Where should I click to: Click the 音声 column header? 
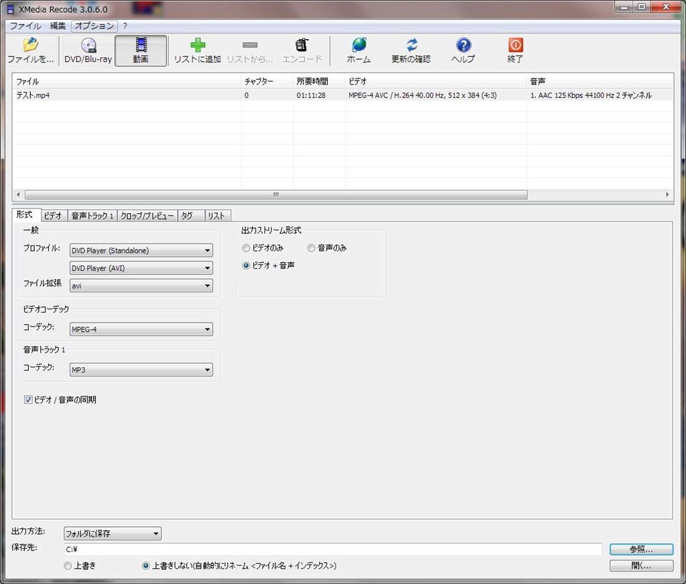pos(600,81)
